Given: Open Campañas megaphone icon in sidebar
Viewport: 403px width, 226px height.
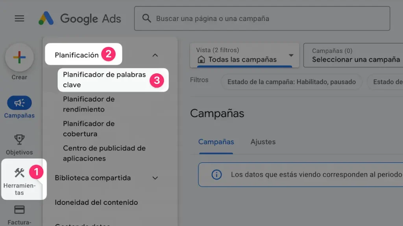Looking at the screenshot, I should click(19, 103).
